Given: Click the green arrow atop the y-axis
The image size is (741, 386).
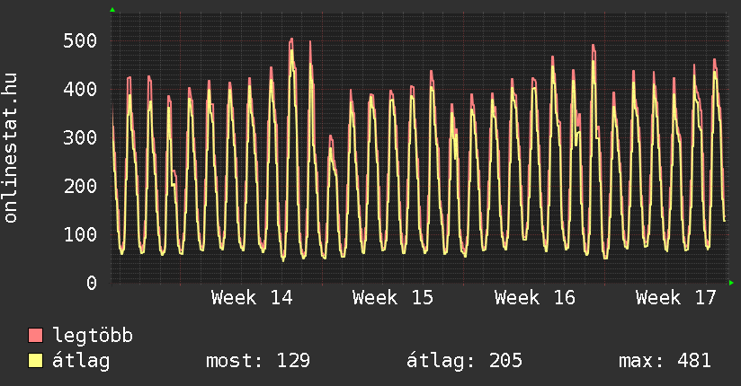Looking at the screenshot, I should (112, 10).
